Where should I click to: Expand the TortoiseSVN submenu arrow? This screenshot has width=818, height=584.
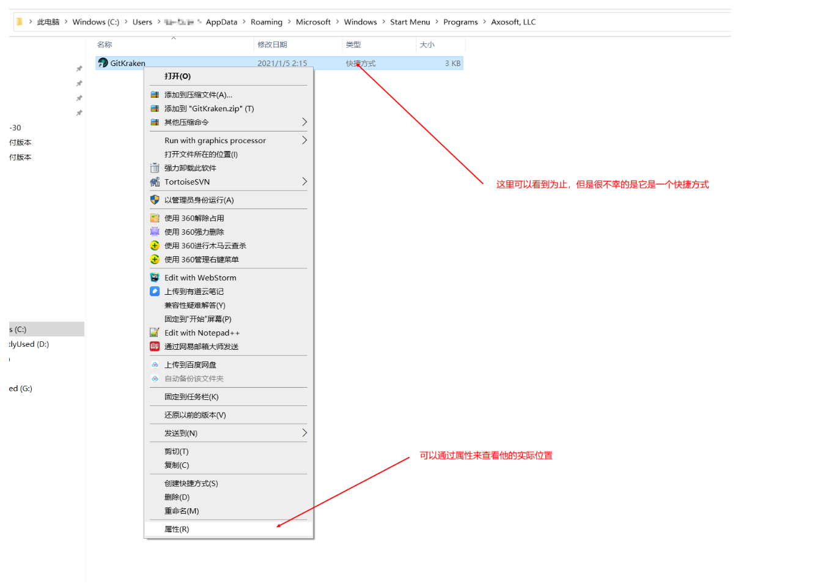pos(304,182)
